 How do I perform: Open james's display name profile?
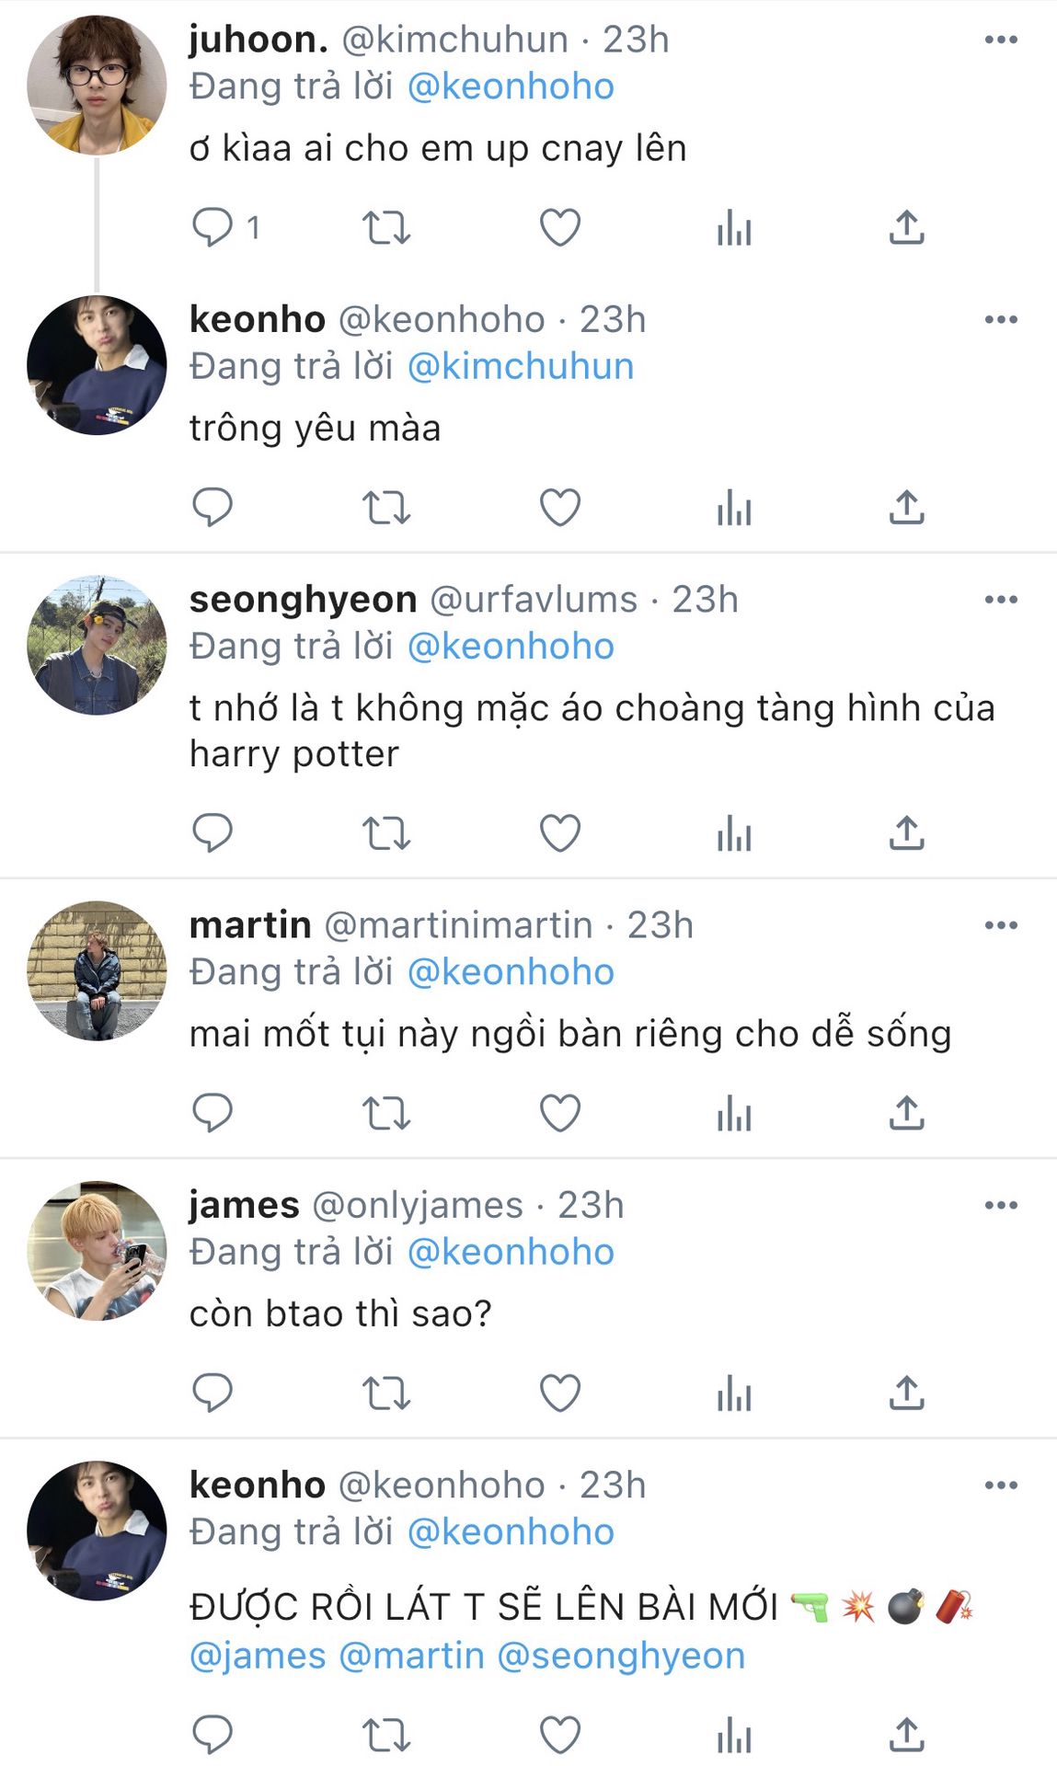[x=244, y=1205]
